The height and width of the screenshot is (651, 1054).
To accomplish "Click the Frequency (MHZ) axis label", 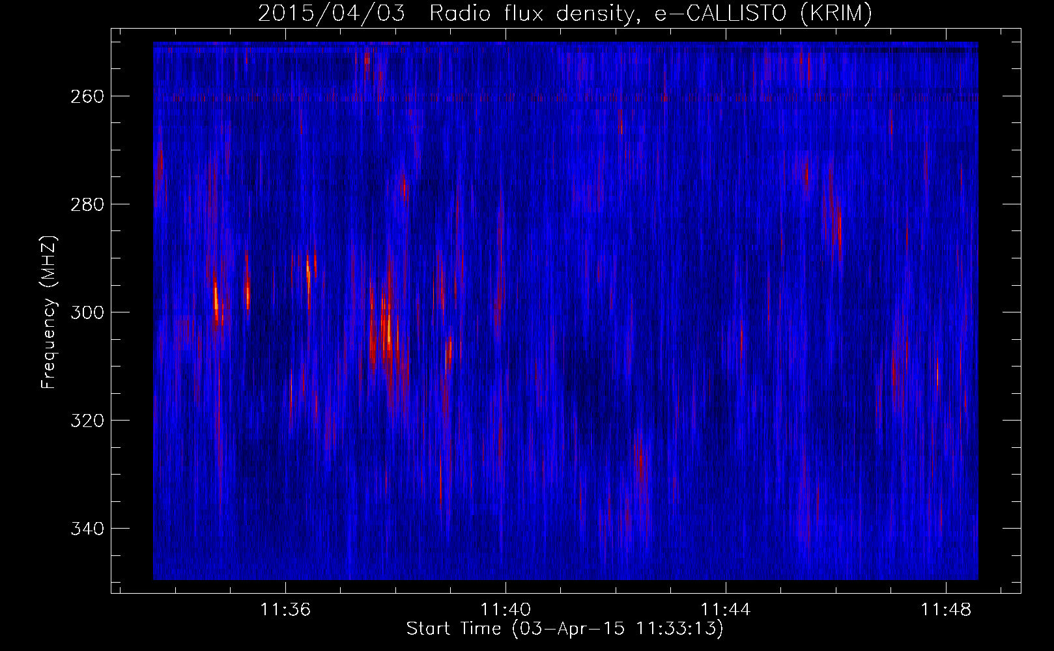I will tap(49, 312).
